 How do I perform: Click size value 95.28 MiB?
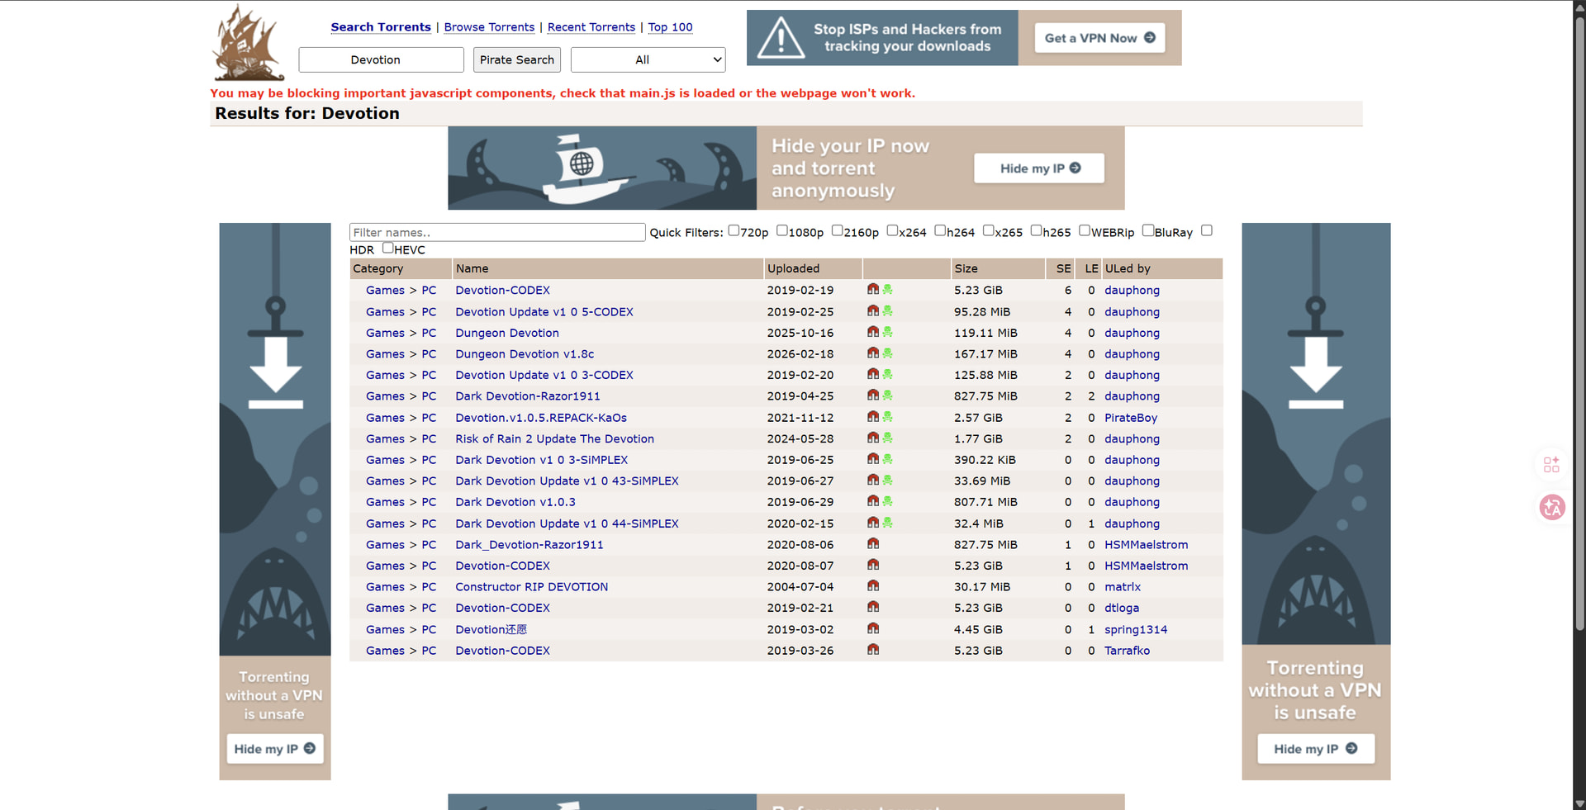(982, 312)
